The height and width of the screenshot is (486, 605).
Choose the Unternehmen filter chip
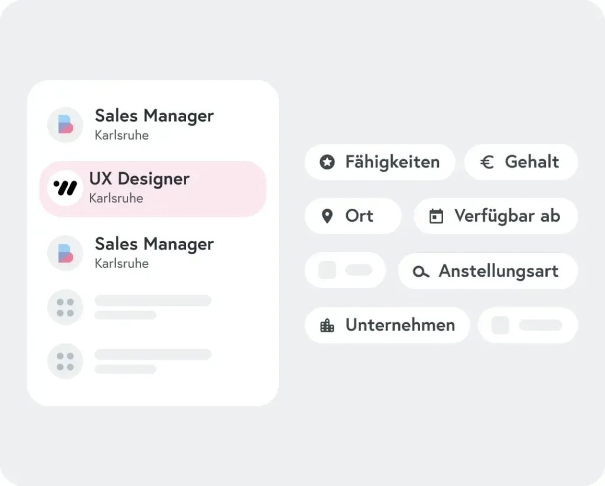pyautogui.click(x=388, y=325)
